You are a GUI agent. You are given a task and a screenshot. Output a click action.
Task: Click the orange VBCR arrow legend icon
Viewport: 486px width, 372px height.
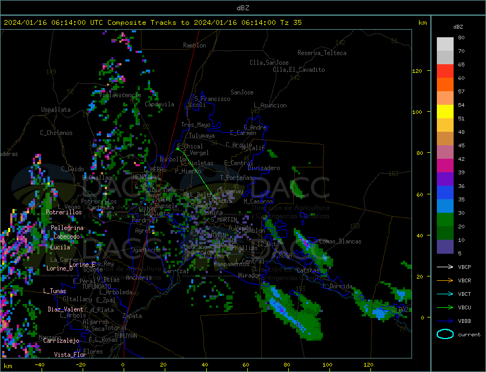pyautogui.click(x=445, y=281)
